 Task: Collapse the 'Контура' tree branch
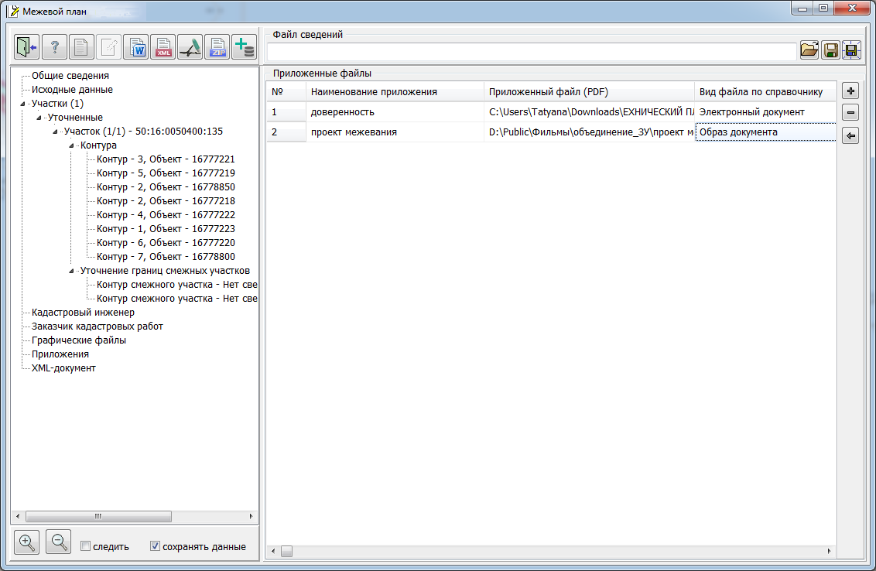tap(72, 145)
